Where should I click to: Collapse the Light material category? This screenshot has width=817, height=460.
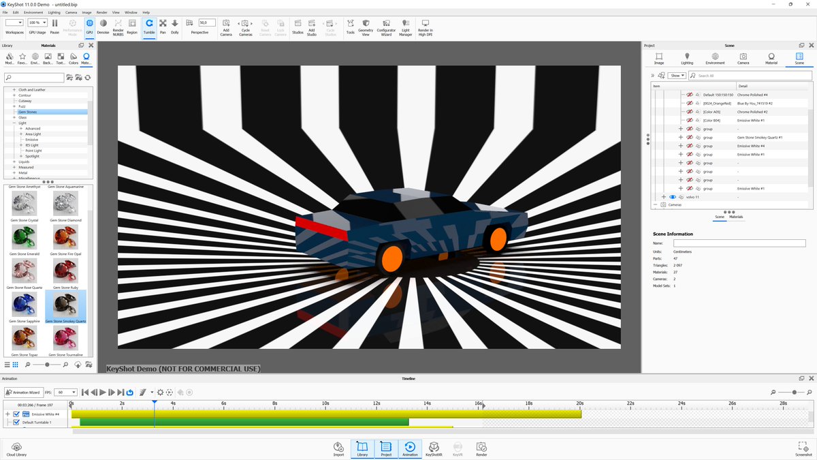pyautogui.click(x=14, y=123)
